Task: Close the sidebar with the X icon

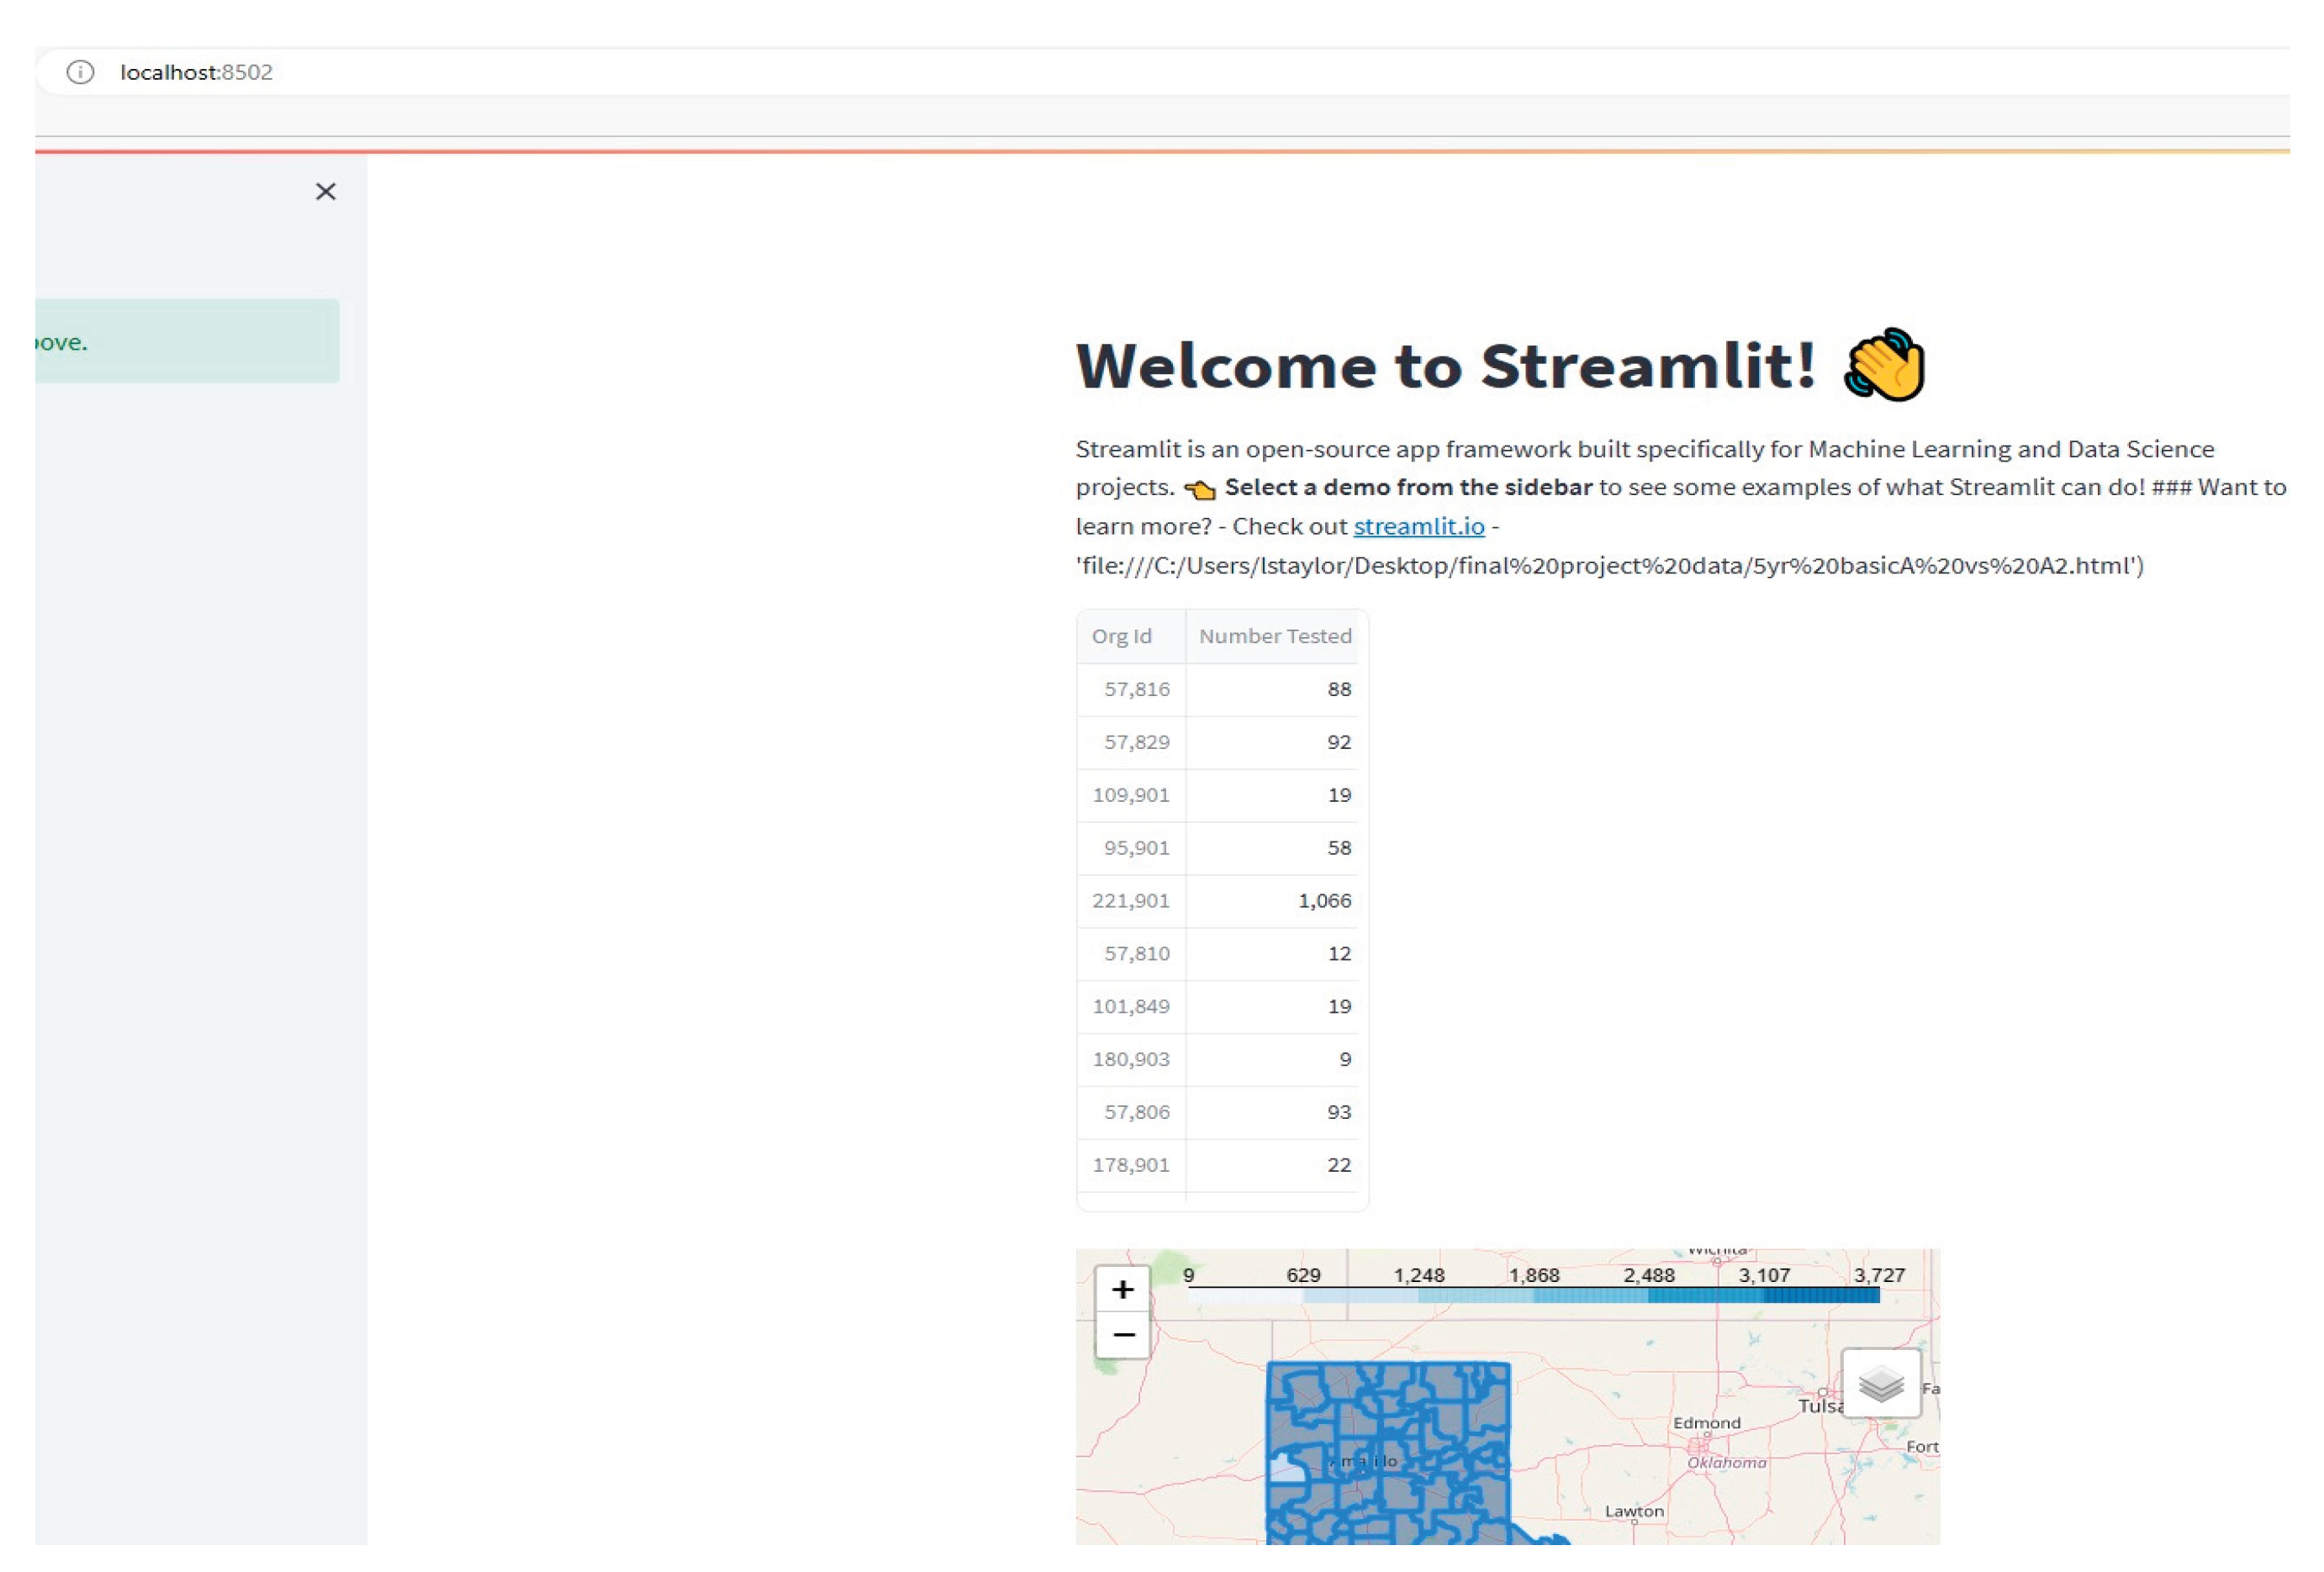Action: [x=325, y=192]
